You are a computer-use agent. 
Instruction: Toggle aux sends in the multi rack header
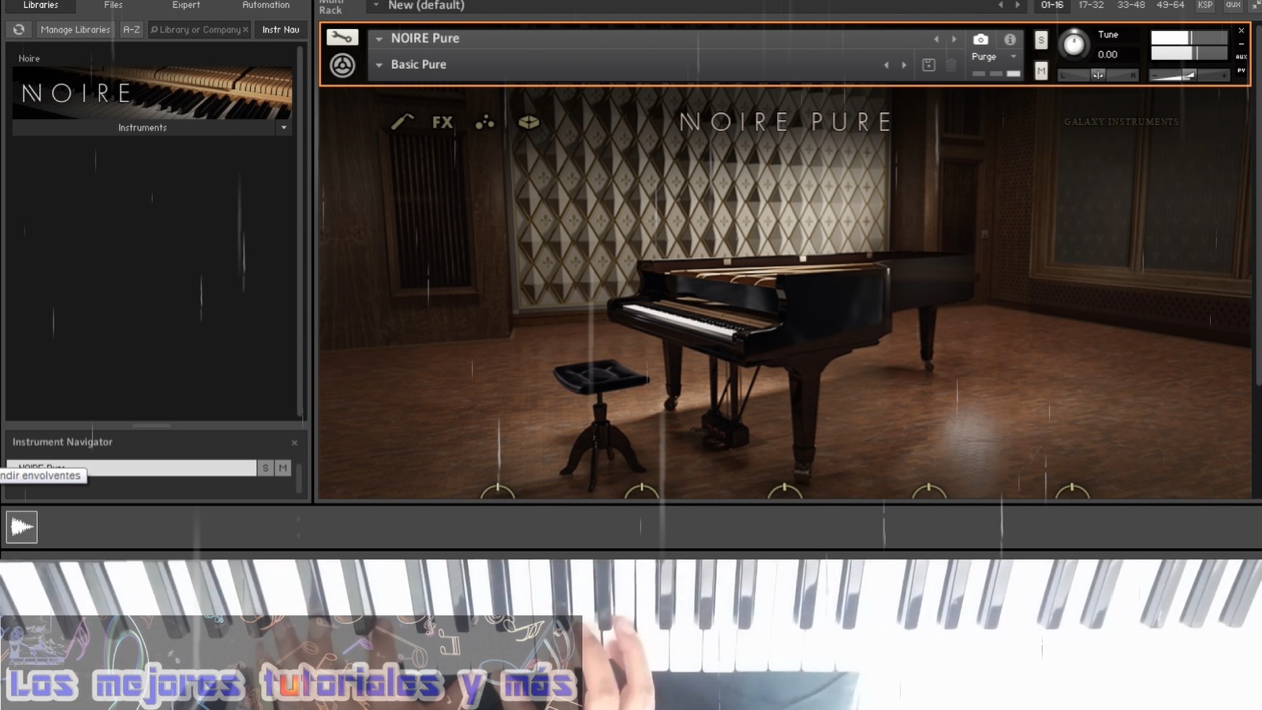coord(1233,6)
